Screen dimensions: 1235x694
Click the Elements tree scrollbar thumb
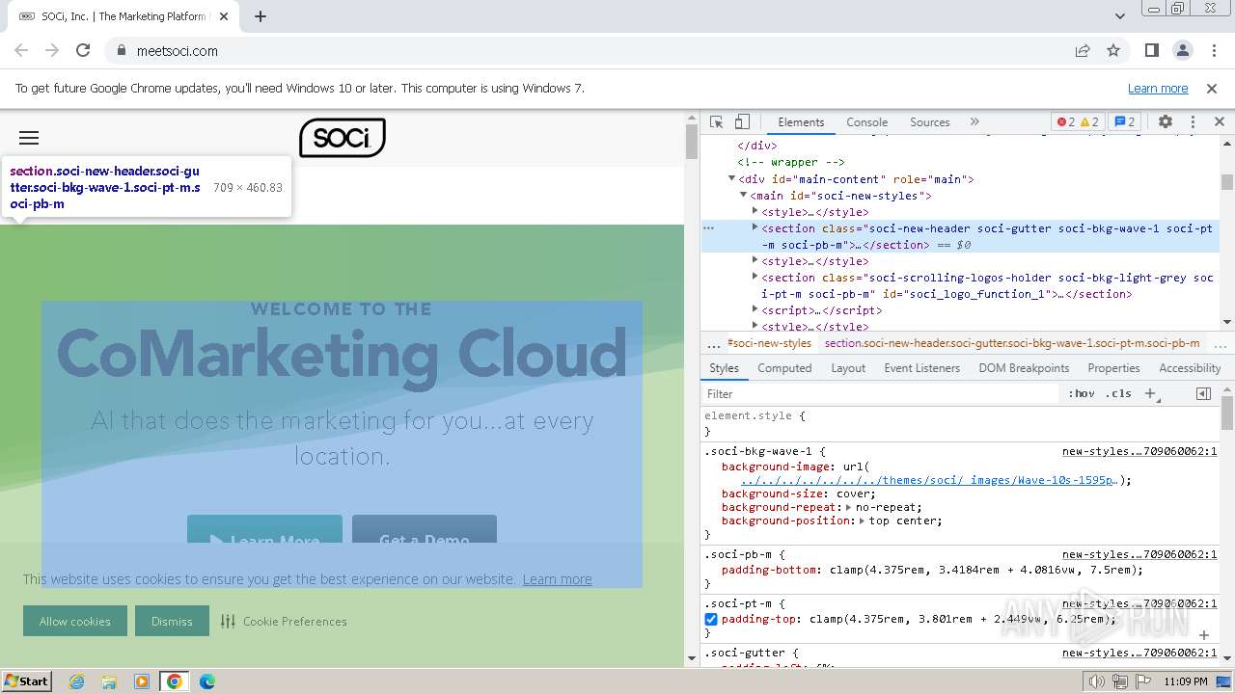tap(1227, 182)
